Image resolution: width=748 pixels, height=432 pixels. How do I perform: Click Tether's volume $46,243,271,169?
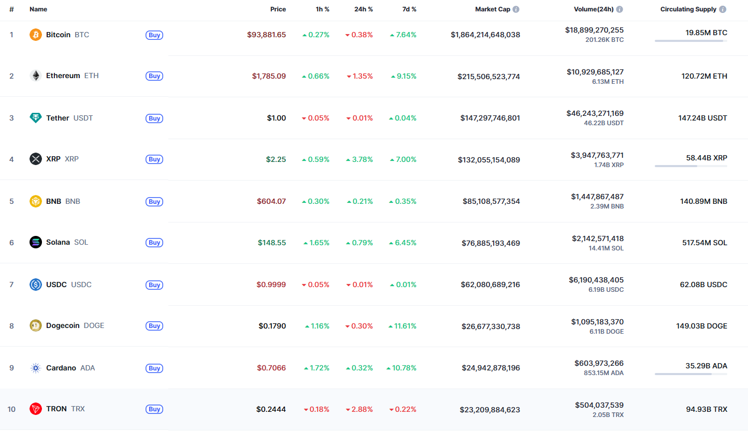tap(596, 113)
